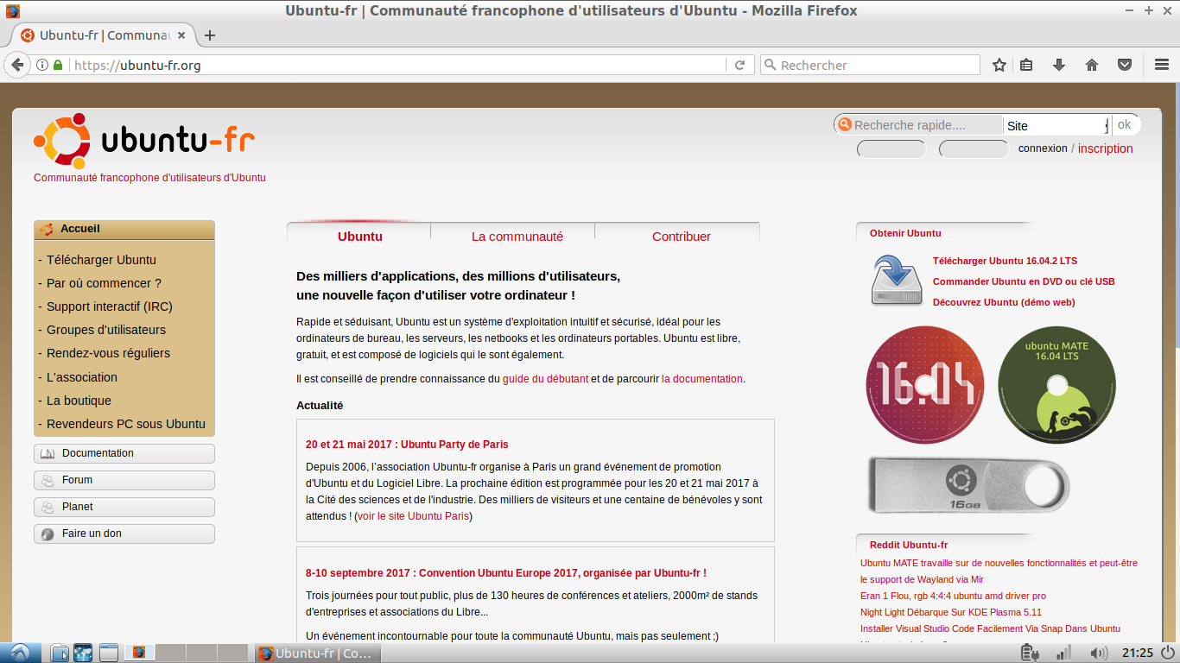This screenshot has width=1180, height=663.
Task: Open Commander Ubuntu en DVD ou clé USB
Action: [1024, 281]
